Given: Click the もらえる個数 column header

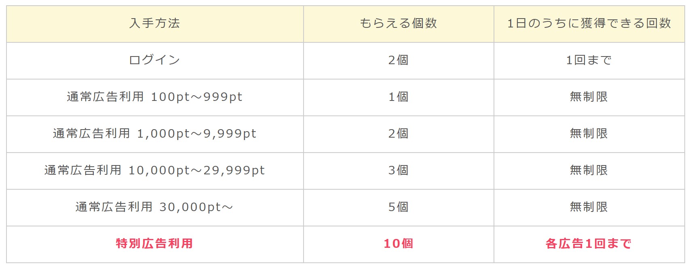Looking at the screenshot, I should (x=398, y=23).
